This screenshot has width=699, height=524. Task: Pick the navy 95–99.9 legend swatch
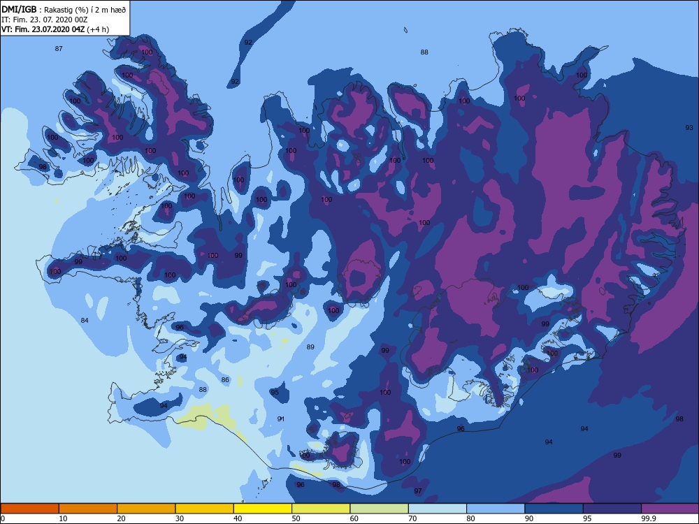[612, 509]
